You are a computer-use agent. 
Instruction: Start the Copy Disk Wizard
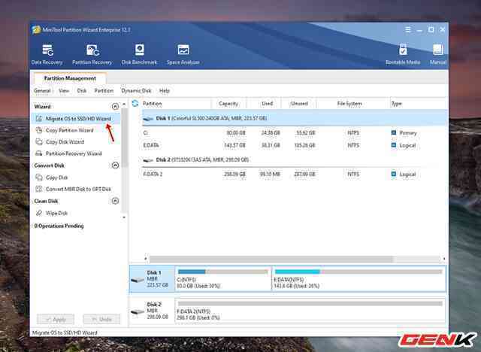pyautogui.click(x=65, y=142)
